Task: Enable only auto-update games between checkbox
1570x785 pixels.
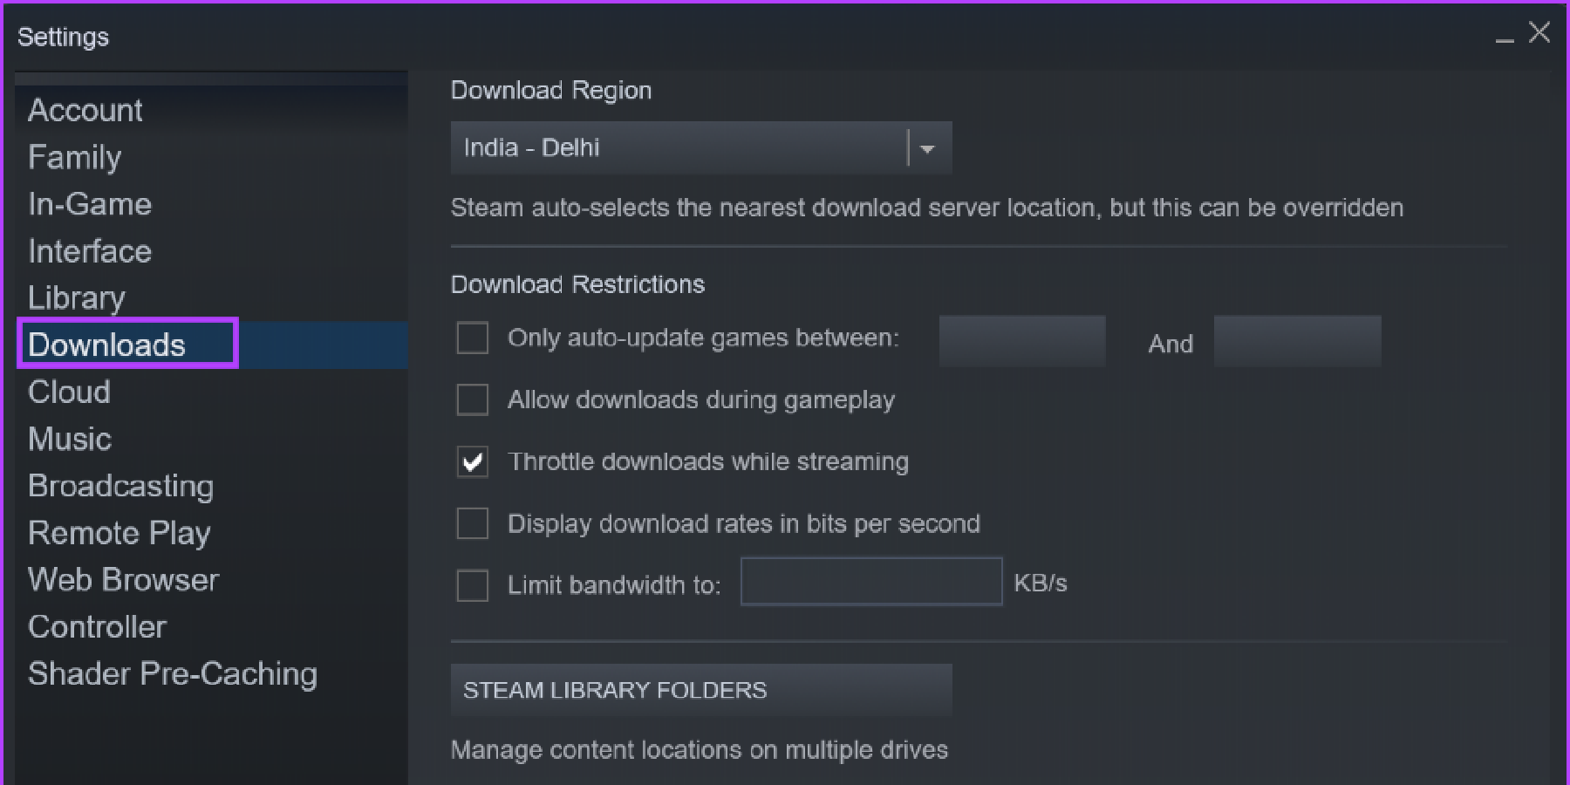Action: [473, 338]
